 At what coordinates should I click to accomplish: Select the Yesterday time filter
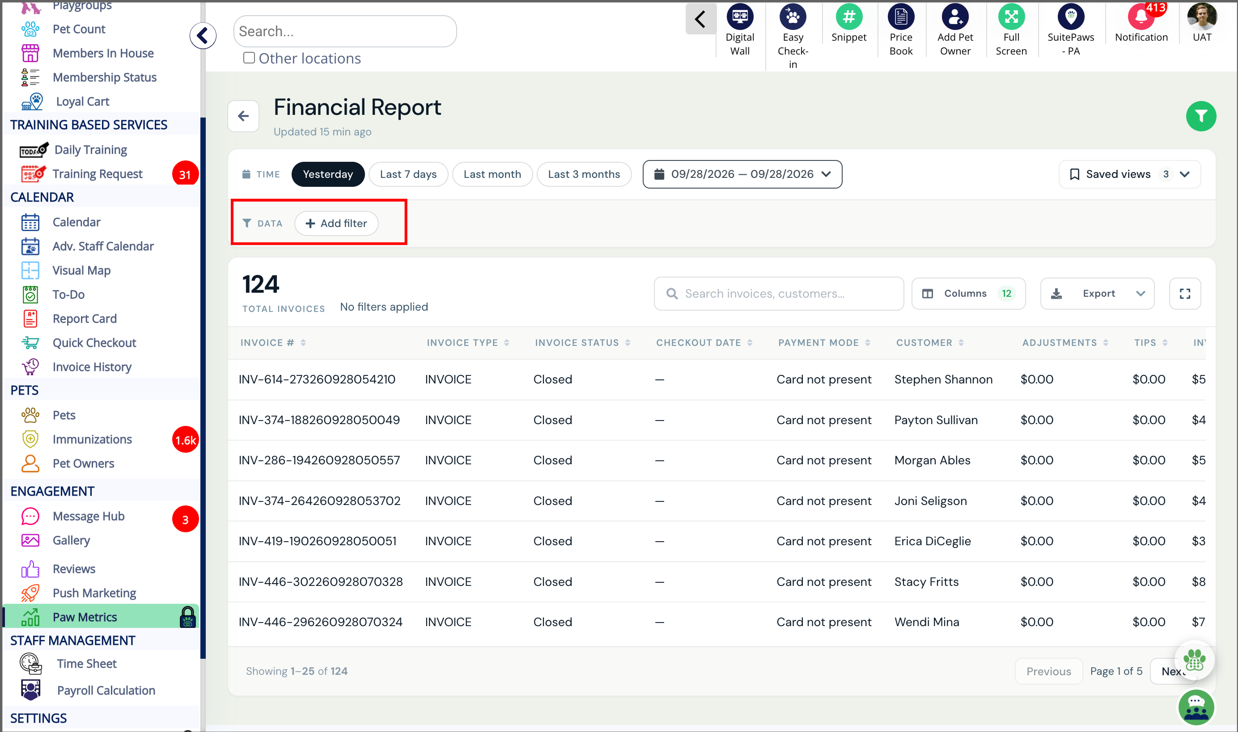pos(328,175)
